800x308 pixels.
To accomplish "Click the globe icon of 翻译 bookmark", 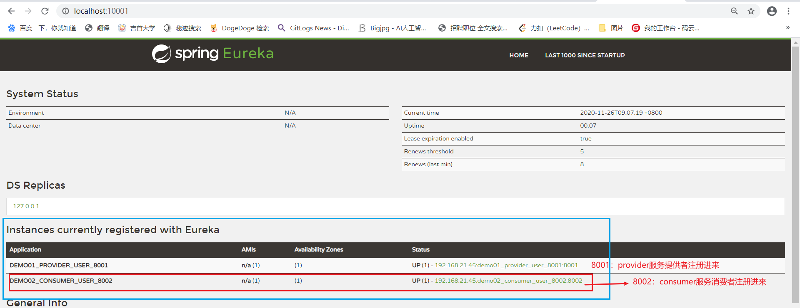I will [x=89, y=28].
